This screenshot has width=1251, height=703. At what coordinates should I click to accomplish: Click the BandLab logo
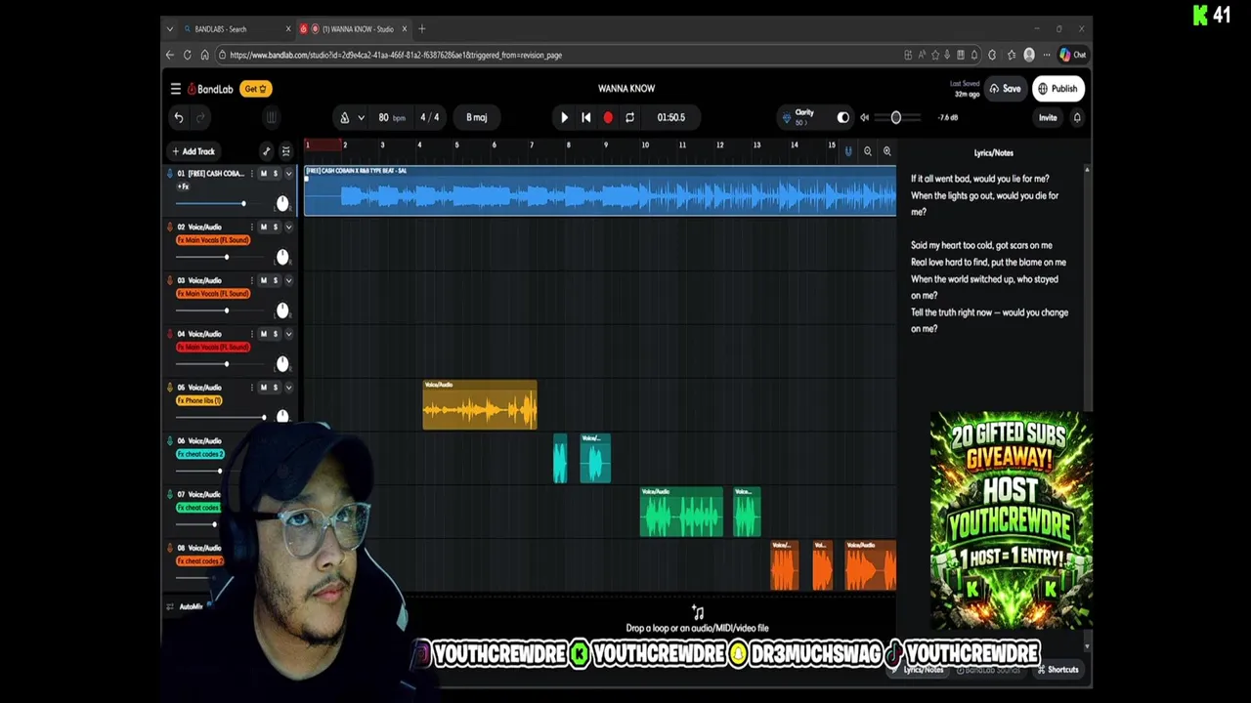(210, 89)
